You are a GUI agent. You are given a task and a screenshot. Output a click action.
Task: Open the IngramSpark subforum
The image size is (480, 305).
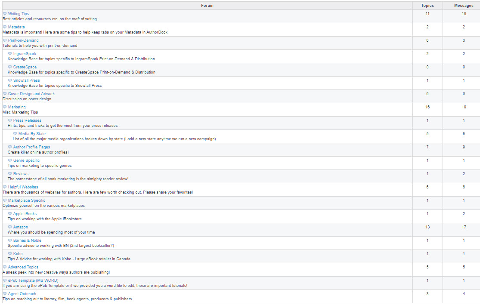tap(25, 53)
